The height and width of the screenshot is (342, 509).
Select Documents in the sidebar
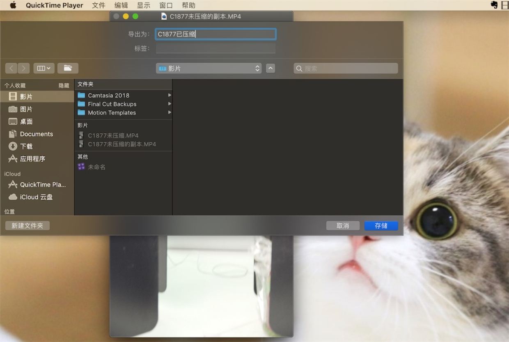[x=37, y=134]
